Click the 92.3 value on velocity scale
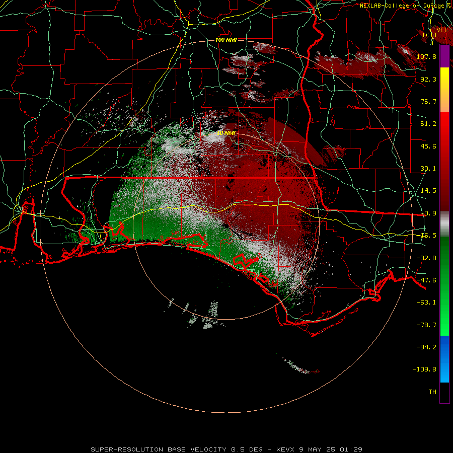 pyautogui.click(x=428, y=79)
